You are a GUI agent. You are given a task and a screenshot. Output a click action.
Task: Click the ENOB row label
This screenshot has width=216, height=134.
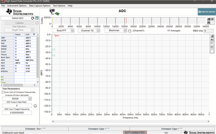pyautogui.click(x=4, y=49)
